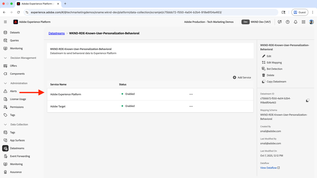Open a new browser tab

coord(65,4)
